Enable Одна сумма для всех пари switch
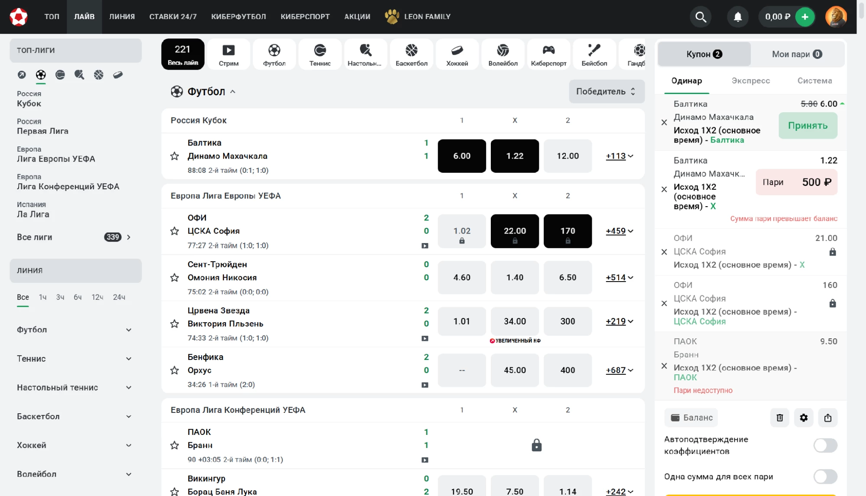Image resolution: width=866 pixels, height=496 pixels. [x=825, y=477]
